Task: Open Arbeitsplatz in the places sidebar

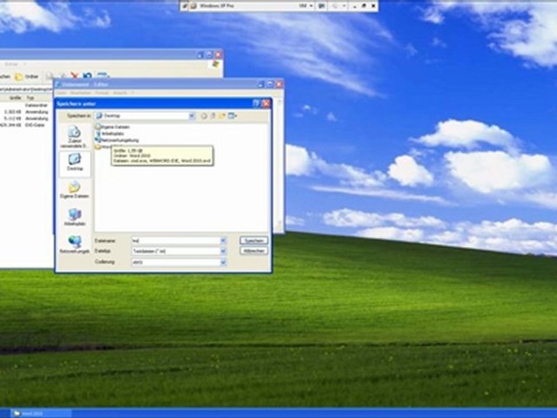Action: point(75,217)
